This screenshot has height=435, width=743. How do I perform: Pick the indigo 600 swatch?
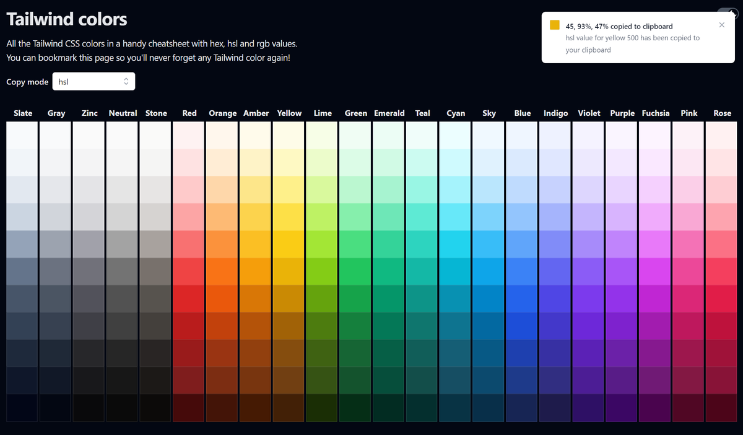(556, 299)
